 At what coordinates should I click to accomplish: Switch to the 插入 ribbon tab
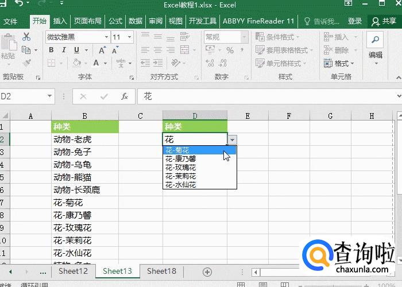pos(60,21)
